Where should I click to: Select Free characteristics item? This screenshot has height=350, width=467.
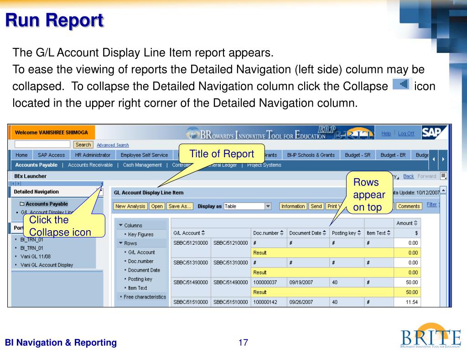tap(145, 297)
